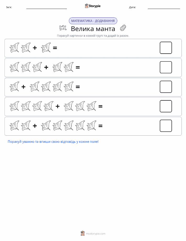Click the Велика манта title
The width and height of the screenshot is (186, 241).
click(x=93, y=29)
